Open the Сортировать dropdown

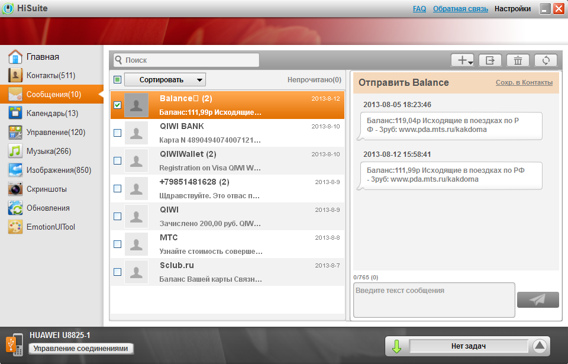click(165, 80)
